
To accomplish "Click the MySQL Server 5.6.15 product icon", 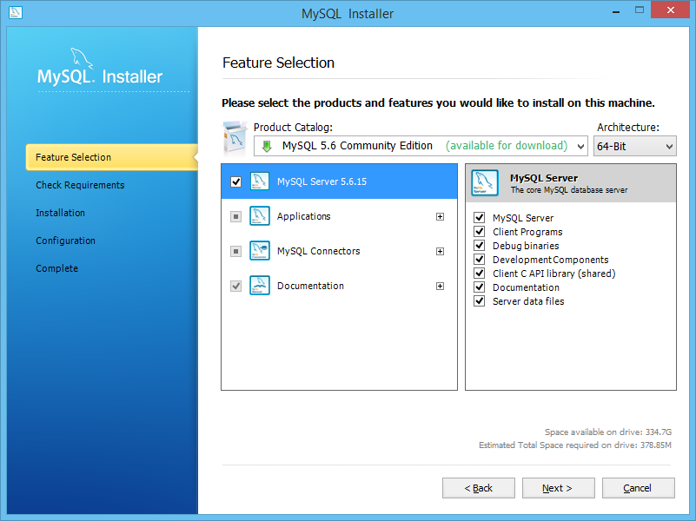I will pyautogui.click(x=260, y=181).
